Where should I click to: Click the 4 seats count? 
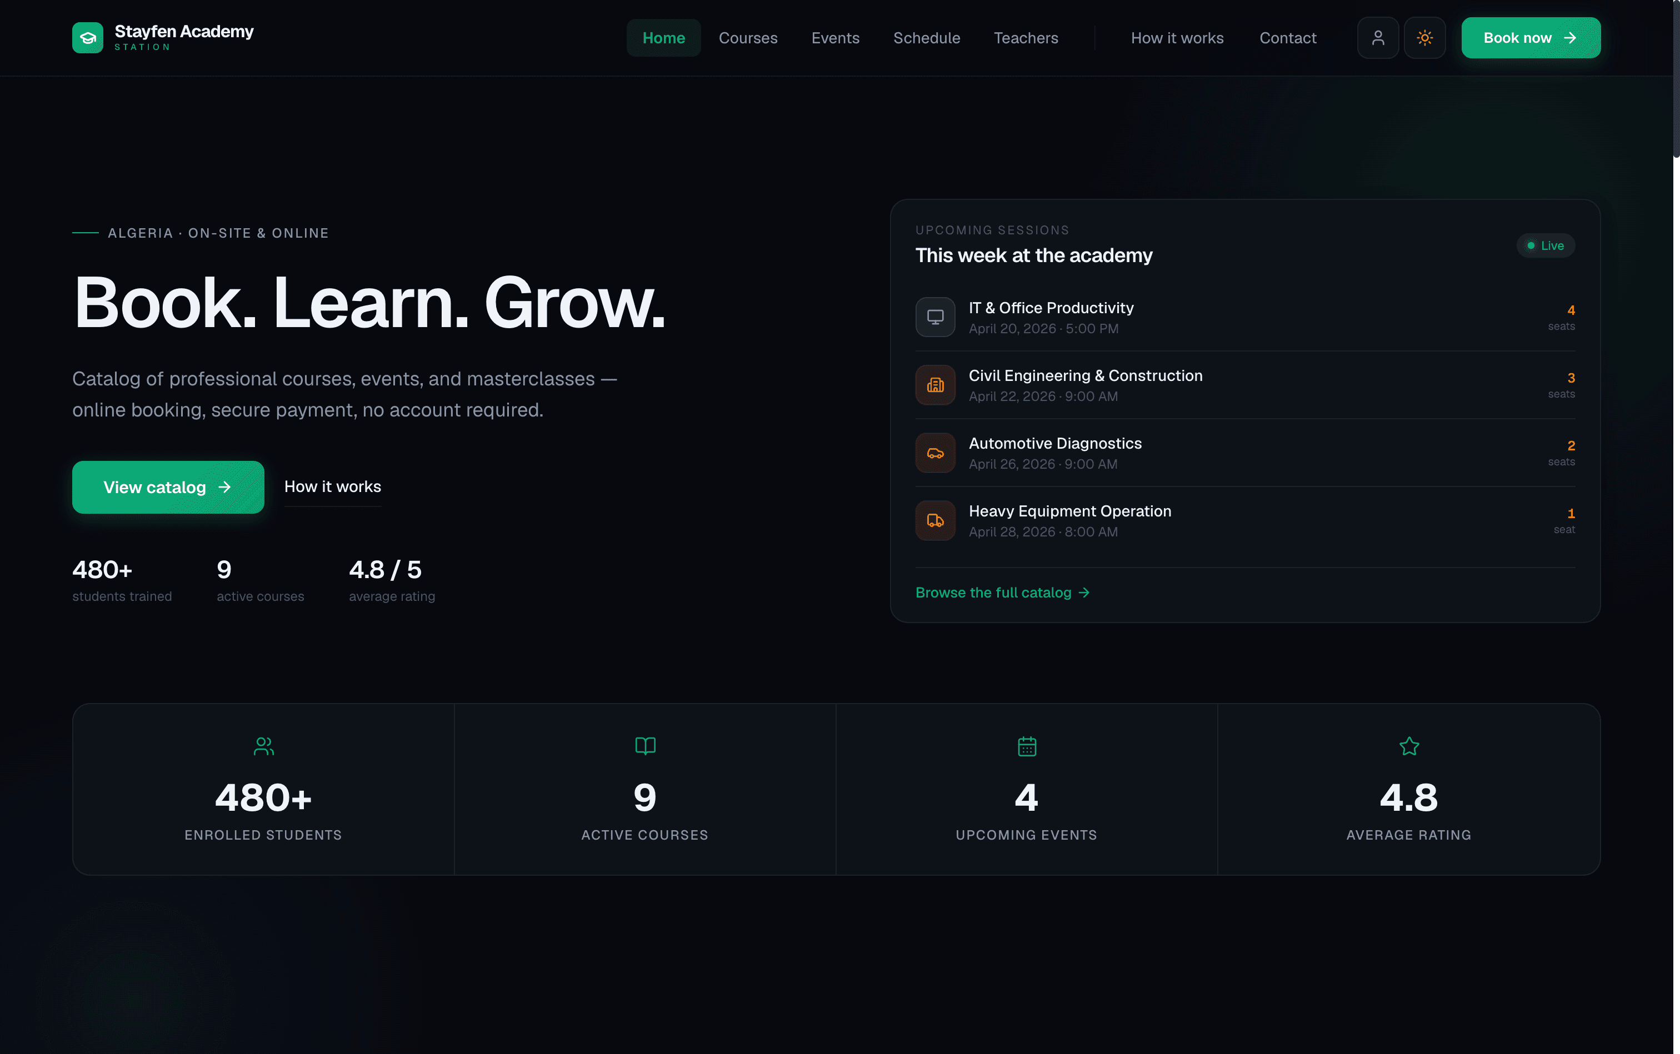(x=1561, y=317)
